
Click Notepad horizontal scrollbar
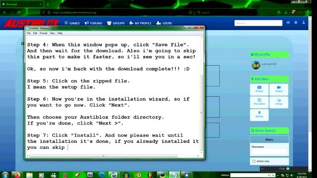pos(104,156)
